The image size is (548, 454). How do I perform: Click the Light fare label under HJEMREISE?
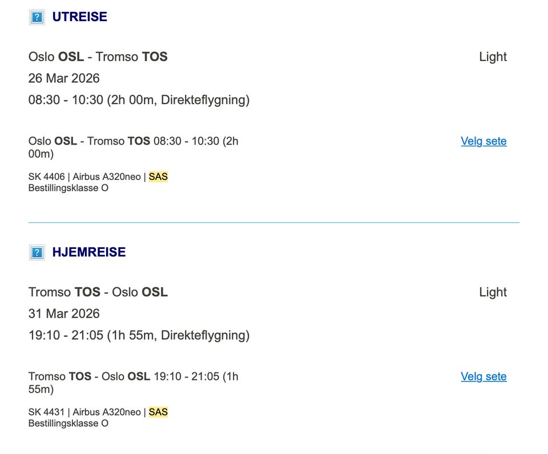click(x=493, y=292)
